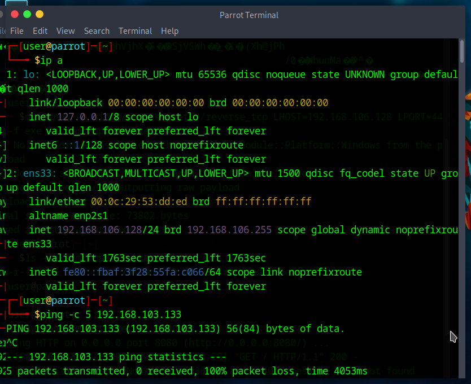Click the 'altname enp2s1' line
Image resolution: width=471 pixels, height=384 pixels.
(x=68, y=216)
